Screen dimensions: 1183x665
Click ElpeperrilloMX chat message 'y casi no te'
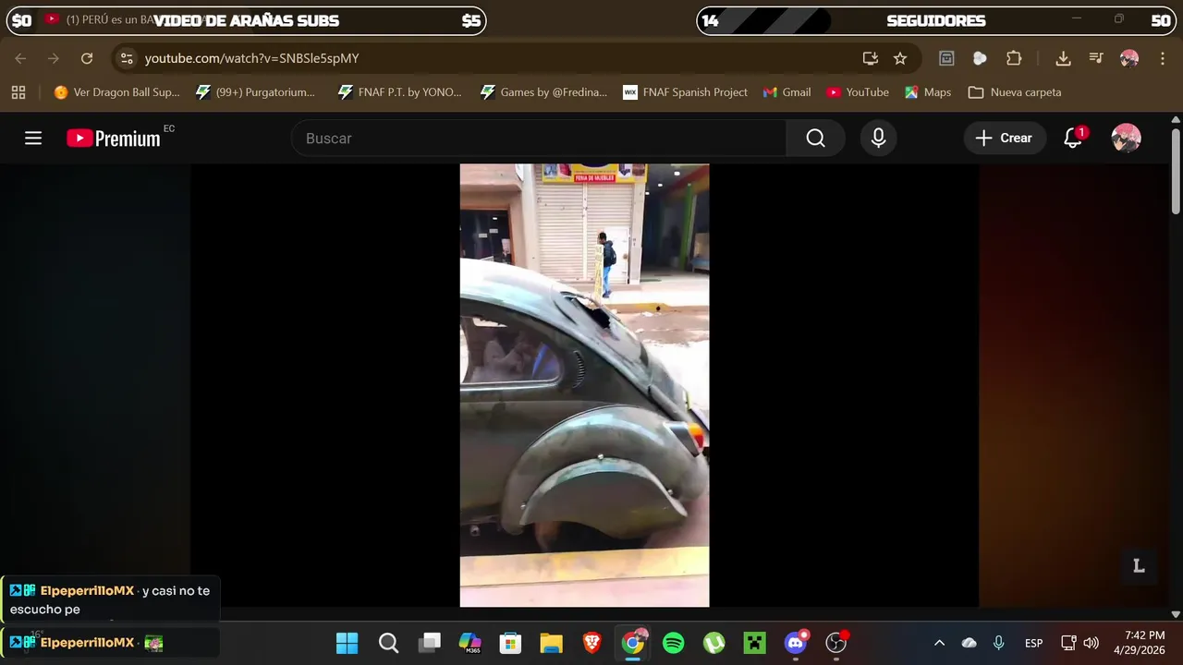click(x=110, y=599)
